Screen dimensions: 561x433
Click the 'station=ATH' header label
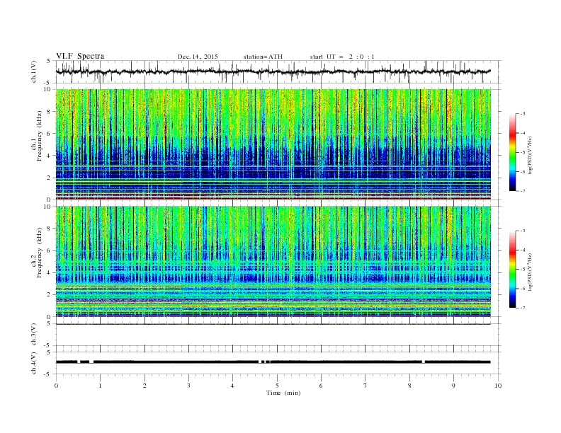tap(263, 57)
